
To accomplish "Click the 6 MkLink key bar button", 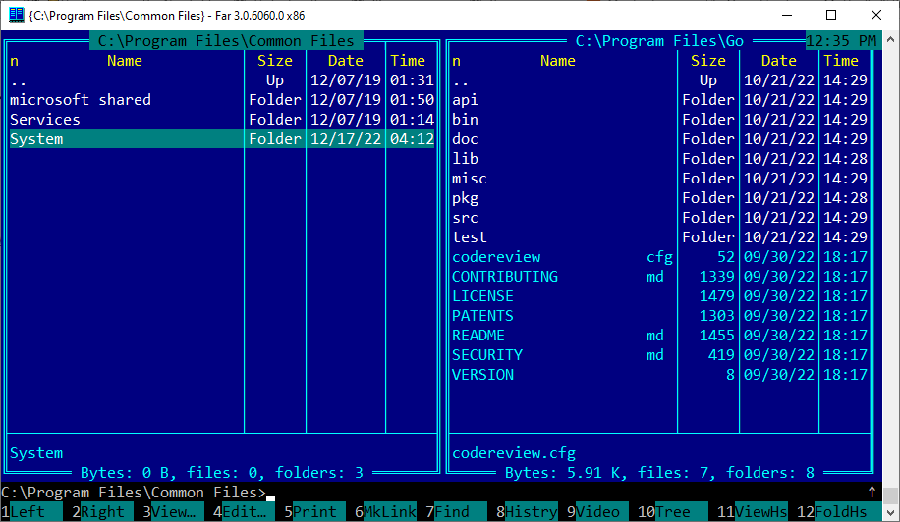I will pos(386,511).
